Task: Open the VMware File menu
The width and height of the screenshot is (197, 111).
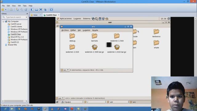Action: 3,6
